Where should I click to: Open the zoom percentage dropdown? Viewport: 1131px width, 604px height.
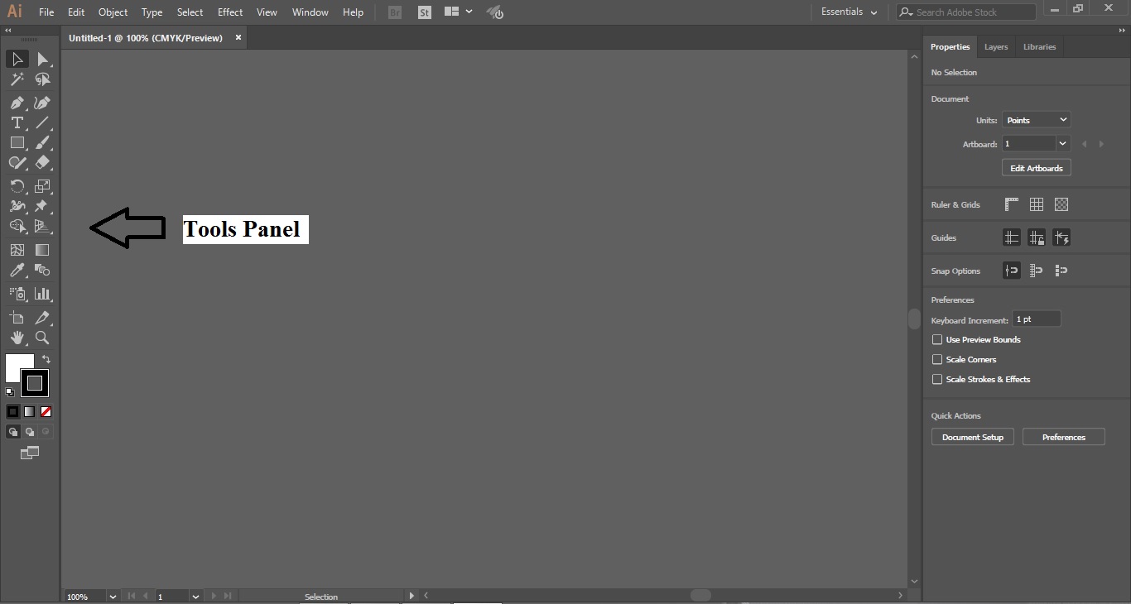tap(113, 597)
